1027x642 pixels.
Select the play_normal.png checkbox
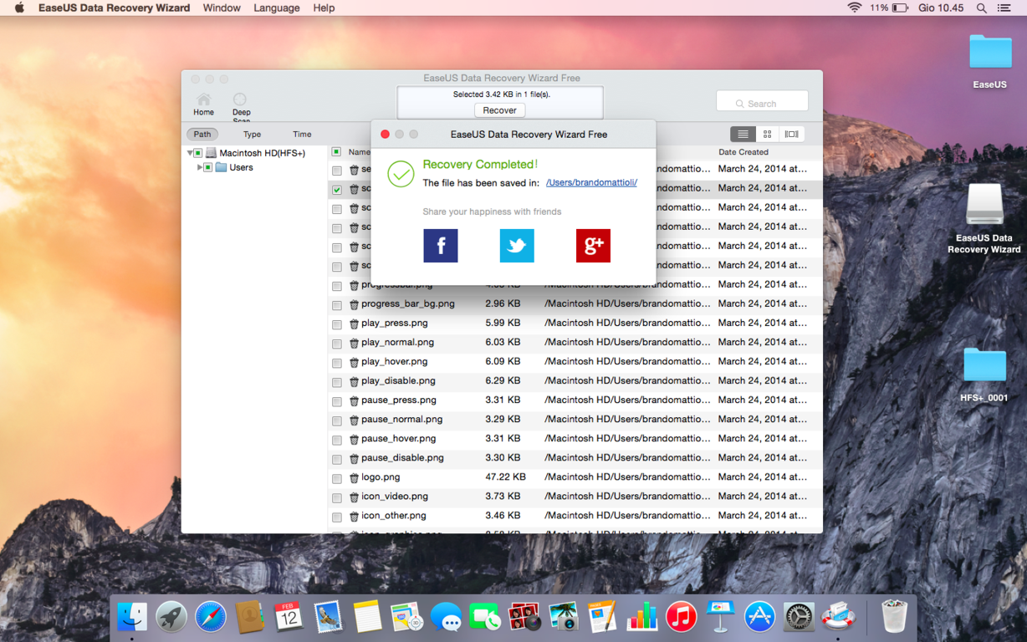(x=337, y=344)
